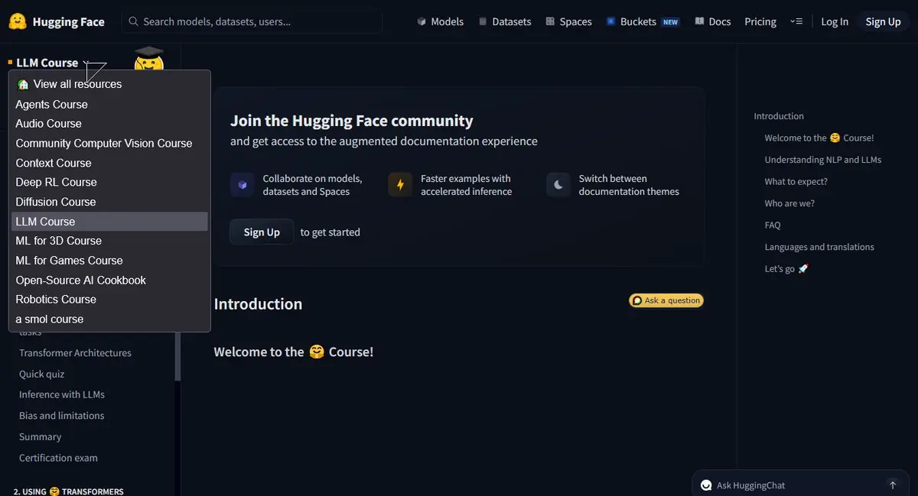Image resolution: width=918 pixels, height=496 pixels.
Task: Open Transformer Architectures chapter link
Action: pos(75,353)
